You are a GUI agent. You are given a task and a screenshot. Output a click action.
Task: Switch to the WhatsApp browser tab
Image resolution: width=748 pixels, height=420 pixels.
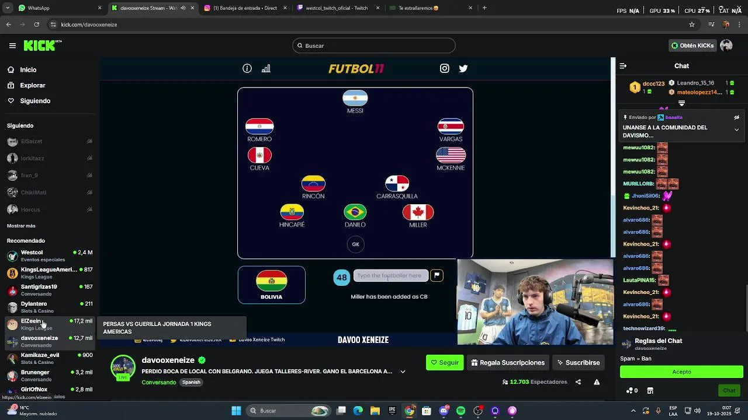(58, 8)
